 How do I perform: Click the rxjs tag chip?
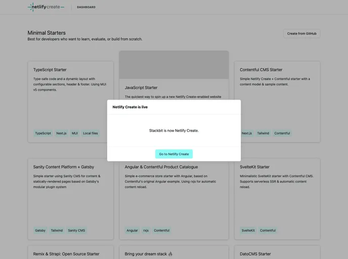(x=146, y=231)
